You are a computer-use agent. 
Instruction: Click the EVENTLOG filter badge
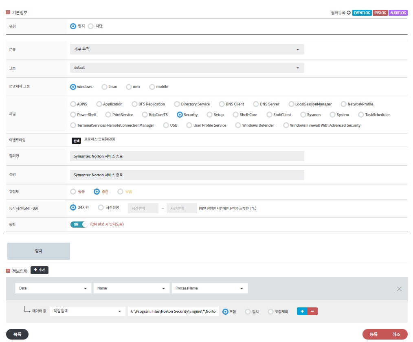[x=362, y=13]
